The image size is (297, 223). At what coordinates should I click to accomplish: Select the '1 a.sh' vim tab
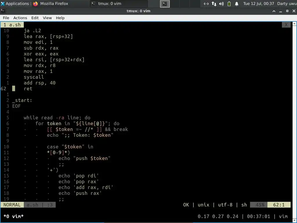point(12,25)
